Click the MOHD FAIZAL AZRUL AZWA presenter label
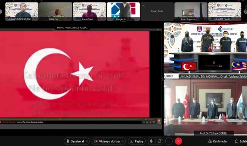 click(72, 28)
